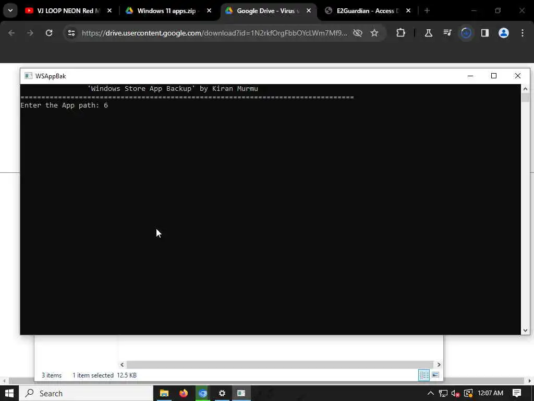Image resolution: width=534 pixels, height=401 pixels.
Task: Open the media controls icon
Action: pyautogui.click(x=447, y=33)
